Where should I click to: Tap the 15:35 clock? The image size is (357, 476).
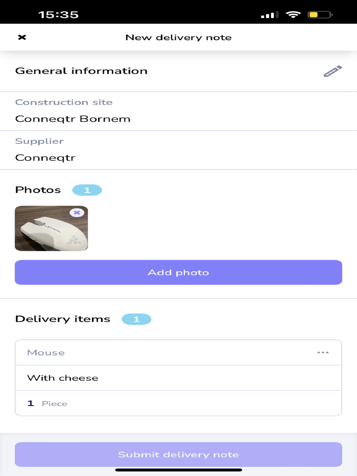pyautogui.click(x=59, y=15)
